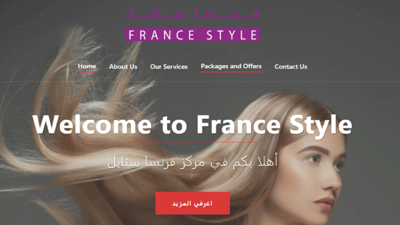Click the red underline beneath Home
Image resolution: width=400 pixels, height=225 pixels.
(x=87, y=71)
